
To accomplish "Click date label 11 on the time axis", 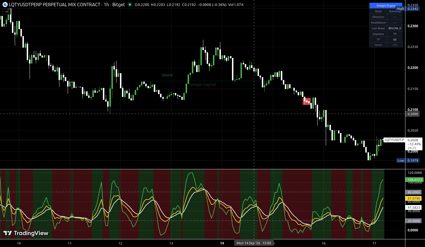I will (x=70, y=243).
